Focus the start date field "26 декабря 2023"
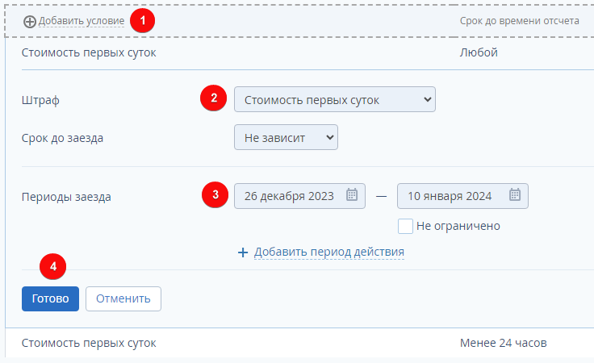Screen dimensions: 594x363 point(291,195)
